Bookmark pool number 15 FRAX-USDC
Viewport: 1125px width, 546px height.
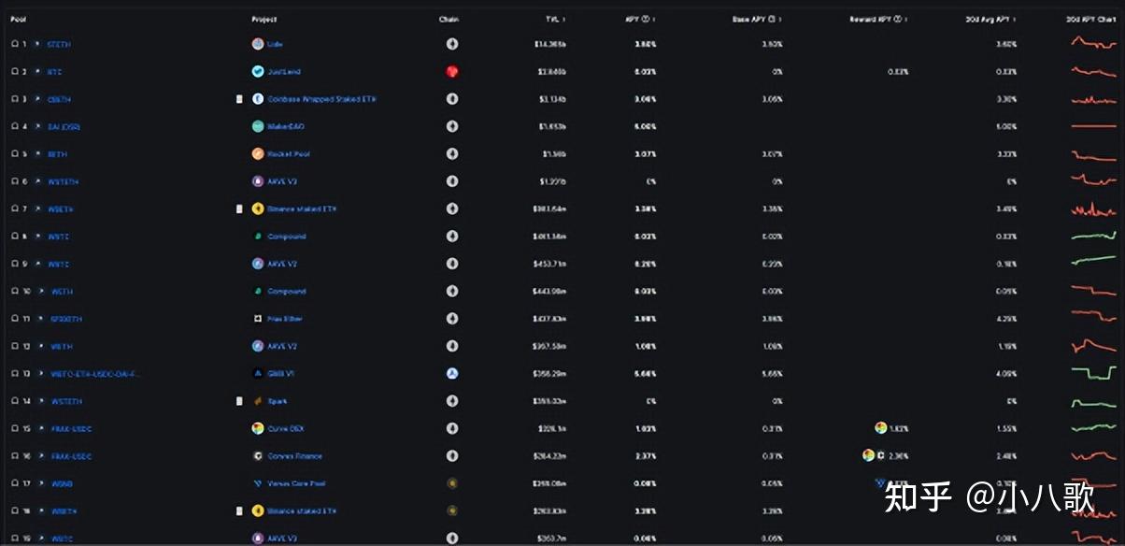(14, 428)
